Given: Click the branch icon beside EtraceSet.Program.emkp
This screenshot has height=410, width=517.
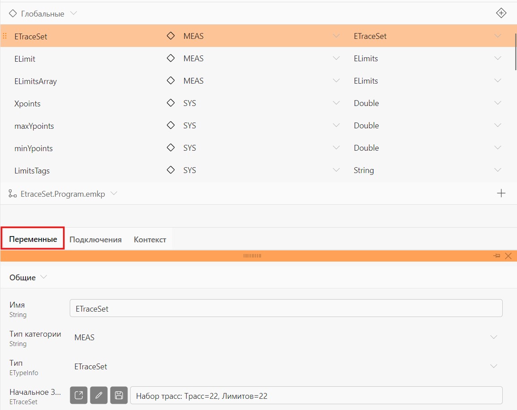Looking at the screenshot, I should (13, 194).
